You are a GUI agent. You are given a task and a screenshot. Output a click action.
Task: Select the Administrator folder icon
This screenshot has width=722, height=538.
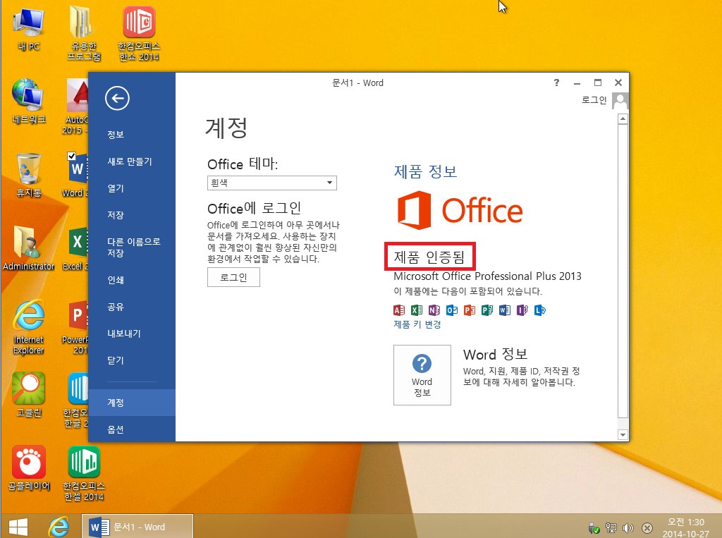click(x=28, y=247)
